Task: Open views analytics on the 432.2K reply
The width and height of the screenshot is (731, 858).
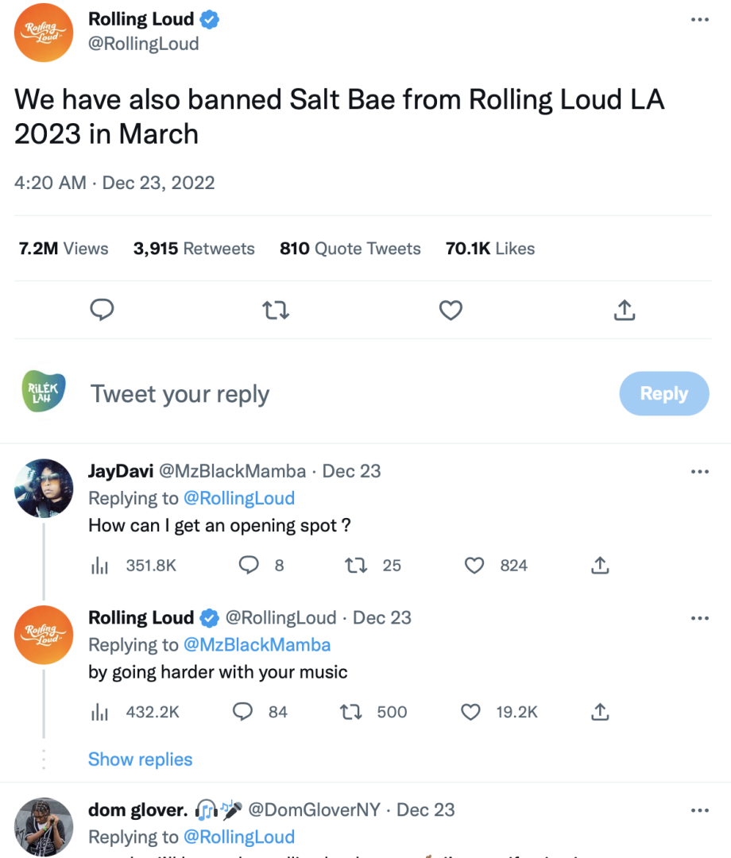Action: (99, 713)
